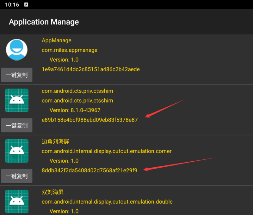253x215 pixels.
Task: Select the hash 1e9a7461d4dc2c85151a486c2b42aede
Action: [x=90, y=69]
